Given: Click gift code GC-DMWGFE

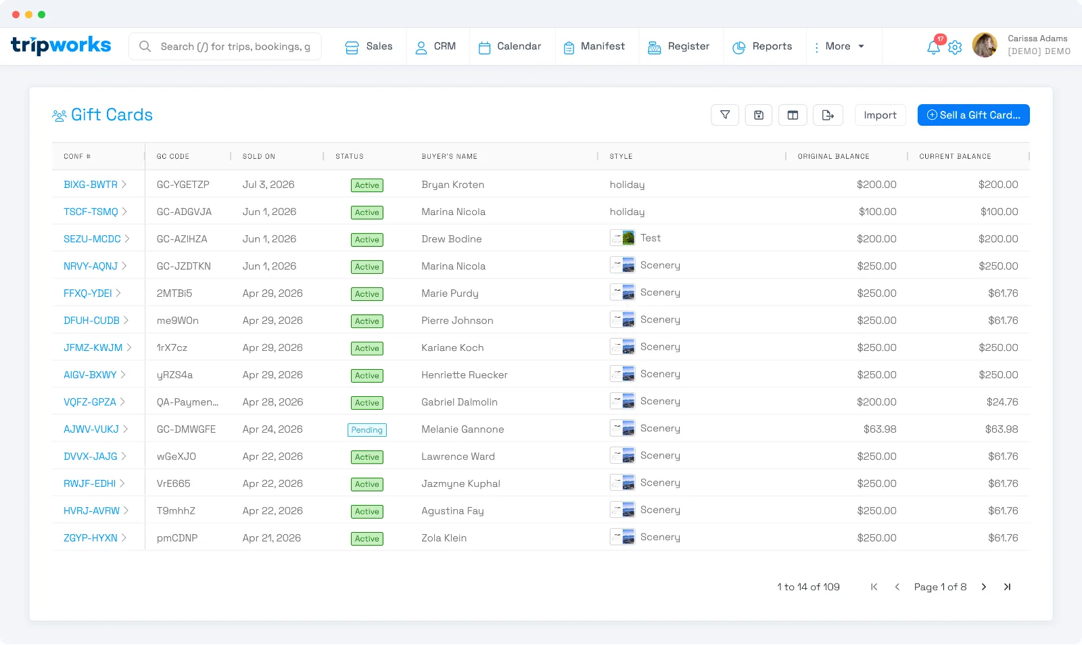Looking at the screenshot, I should [186, 429].
